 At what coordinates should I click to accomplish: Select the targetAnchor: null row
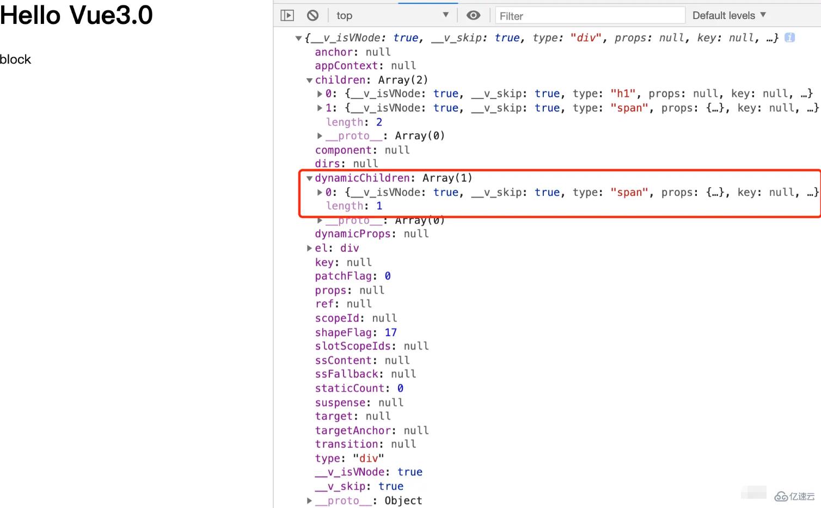[x=372, y=431]
